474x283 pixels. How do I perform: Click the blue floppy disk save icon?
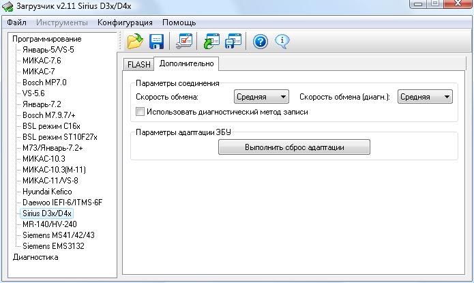pyautogui.click(x=157, y=42)
